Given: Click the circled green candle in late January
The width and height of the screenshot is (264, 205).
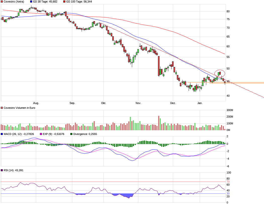Looking at the screenshot, I should click(219, 74).
